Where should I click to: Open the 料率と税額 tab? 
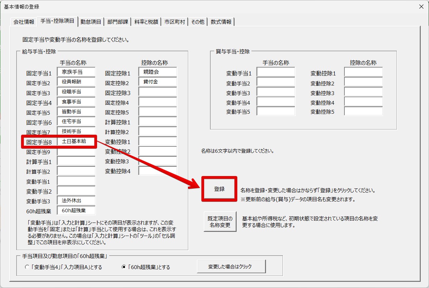146,22
